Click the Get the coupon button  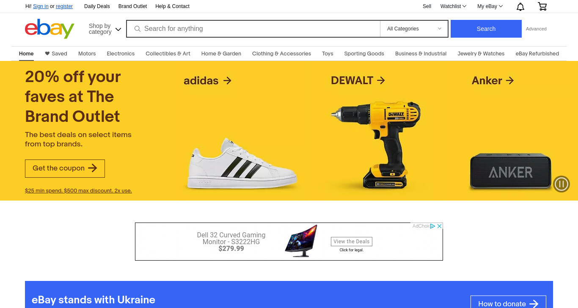tap(65, 168)
